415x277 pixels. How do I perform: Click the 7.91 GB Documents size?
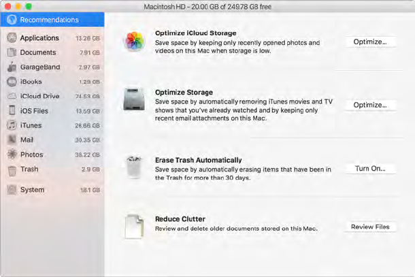click(90, 52)
